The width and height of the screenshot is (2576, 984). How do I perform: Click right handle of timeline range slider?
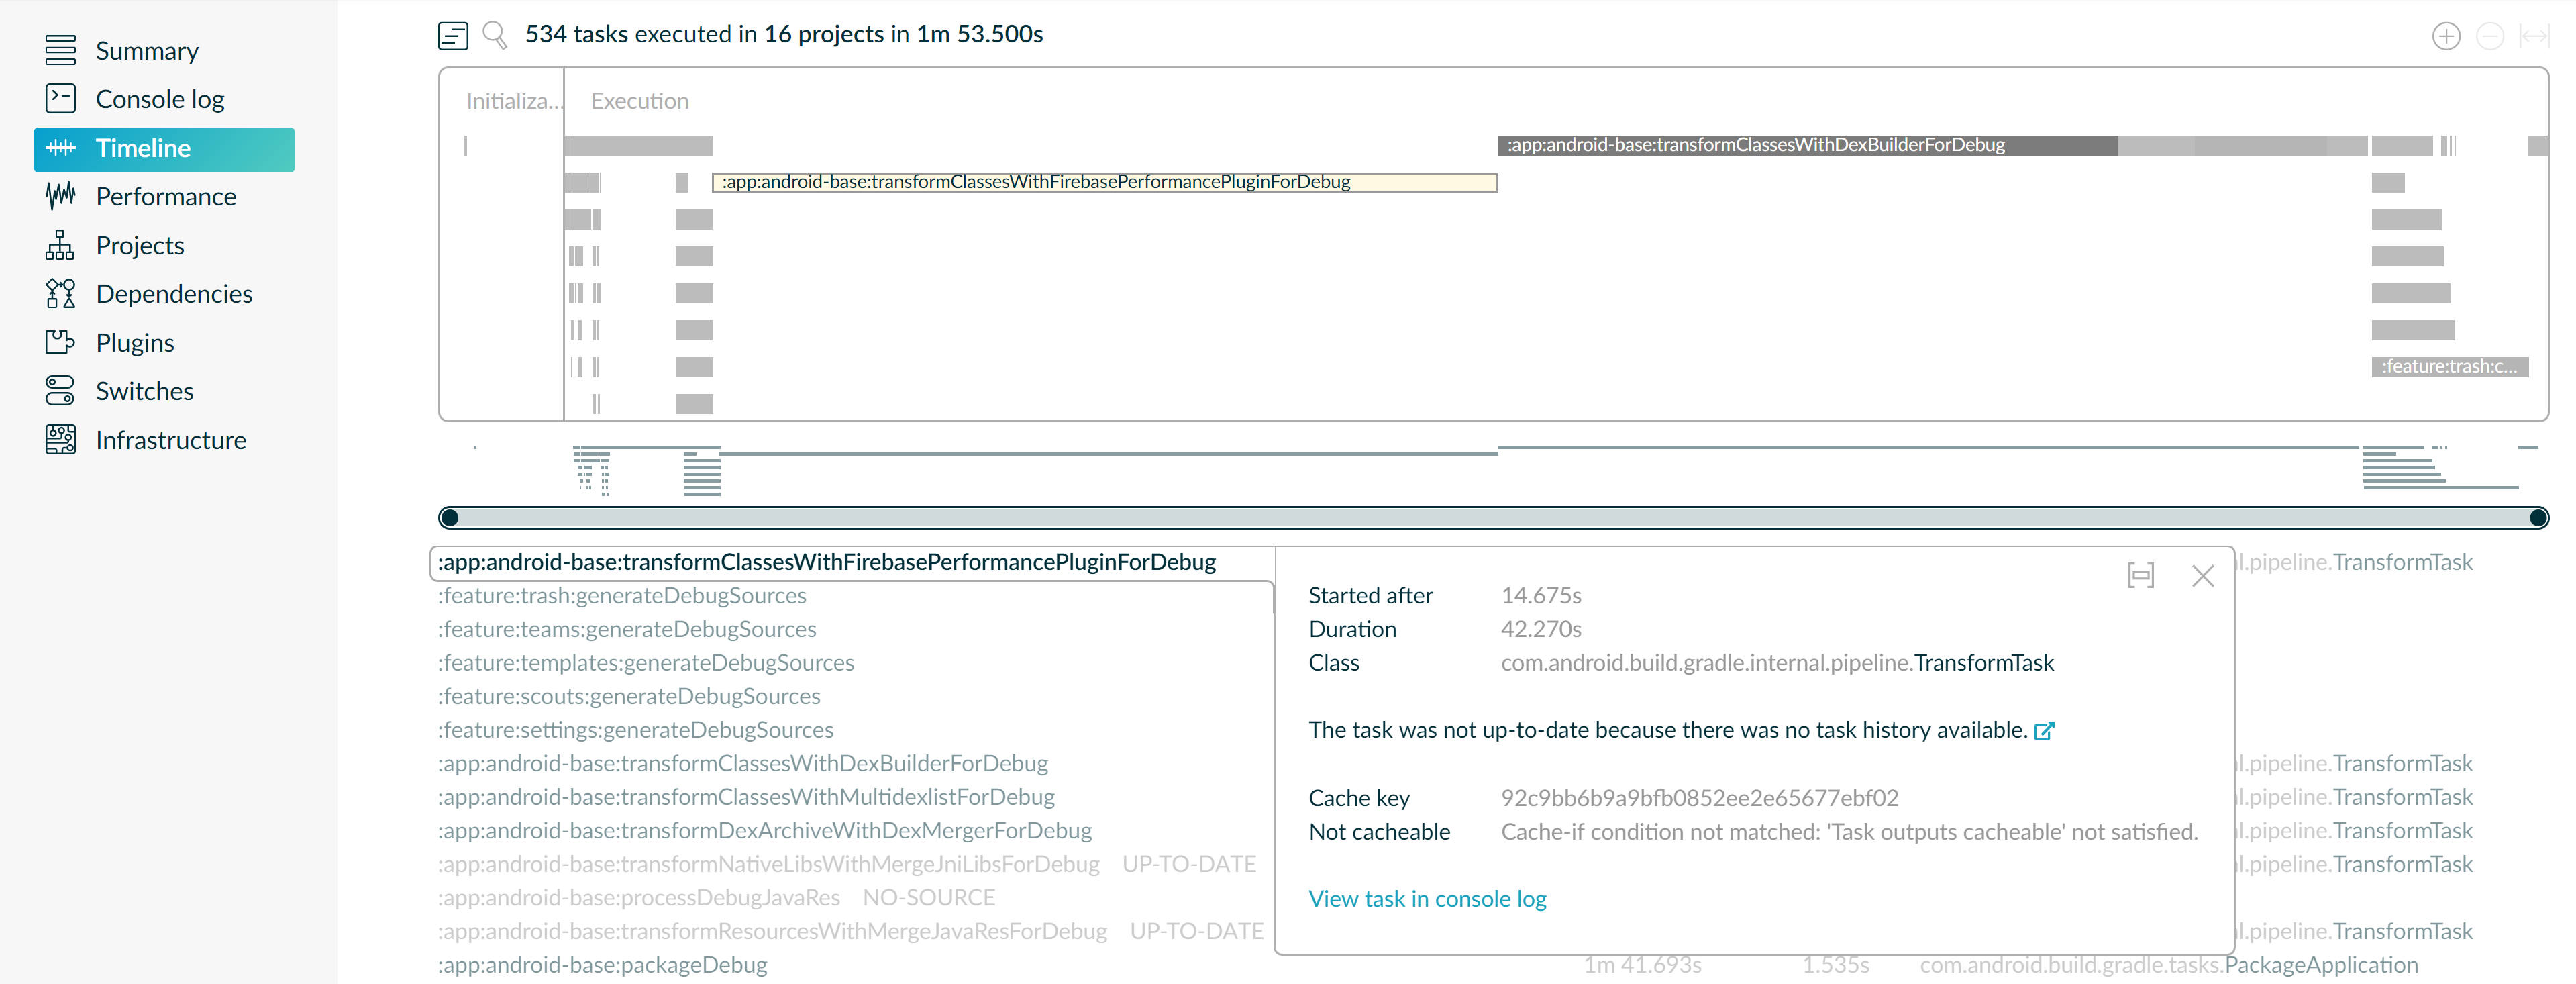[2538, 517]
